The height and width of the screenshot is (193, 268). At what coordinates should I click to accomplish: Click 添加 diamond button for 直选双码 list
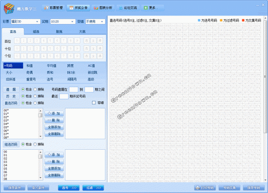54,113
